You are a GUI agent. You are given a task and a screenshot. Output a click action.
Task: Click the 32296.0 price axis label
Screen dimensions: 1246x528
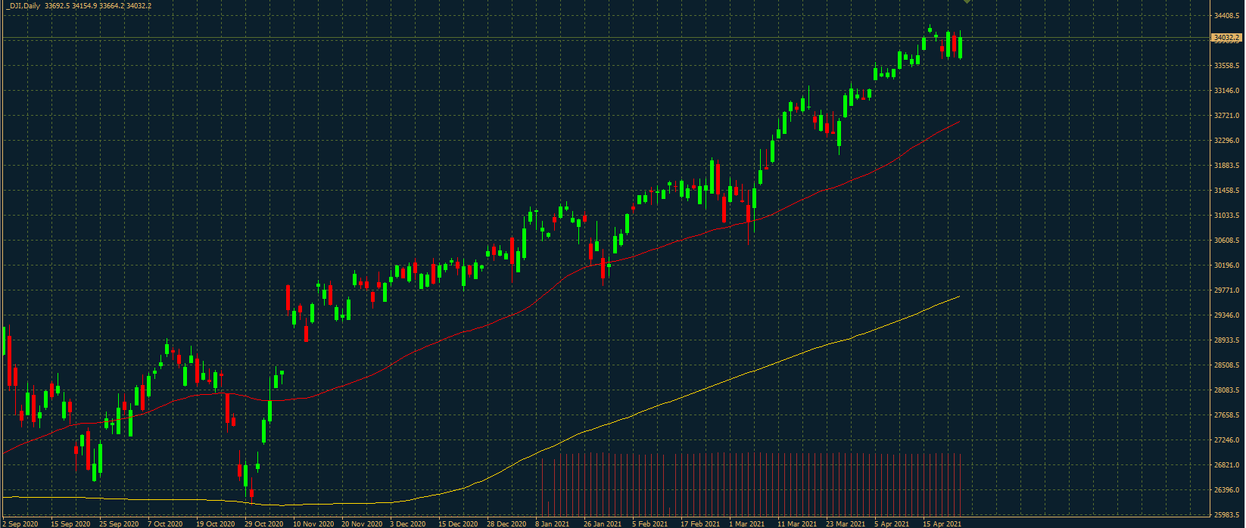pos(1227,141)
